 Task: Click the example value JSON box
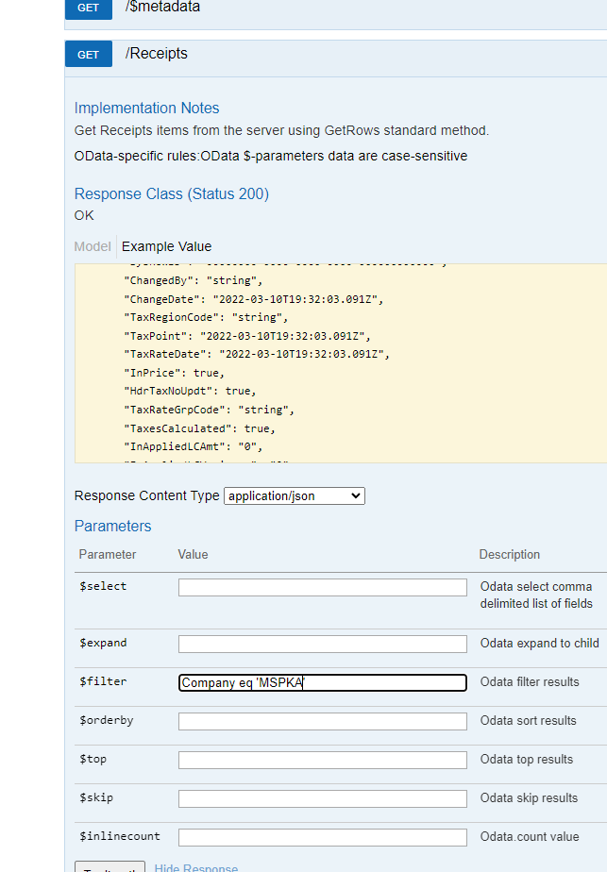pyautogui.click(x=341, y=363)
